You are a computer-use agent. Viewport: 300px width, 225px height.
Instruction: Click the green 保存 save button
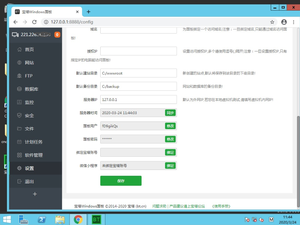coord(121,181)
